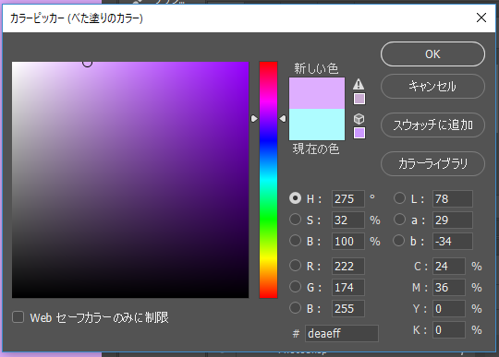The height and width of the screenshot is (357, 499).
Task: Click the hex field showing deaeff
Action: (x=342, y=334)
